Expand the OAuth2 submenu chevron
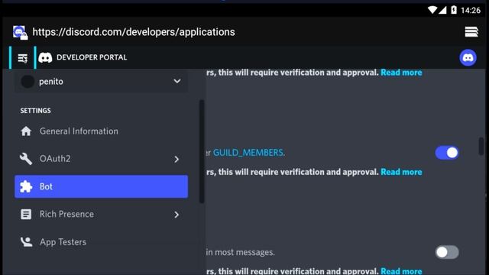The height and width of the screenshot is (275, 489). (x=176, y=160)
